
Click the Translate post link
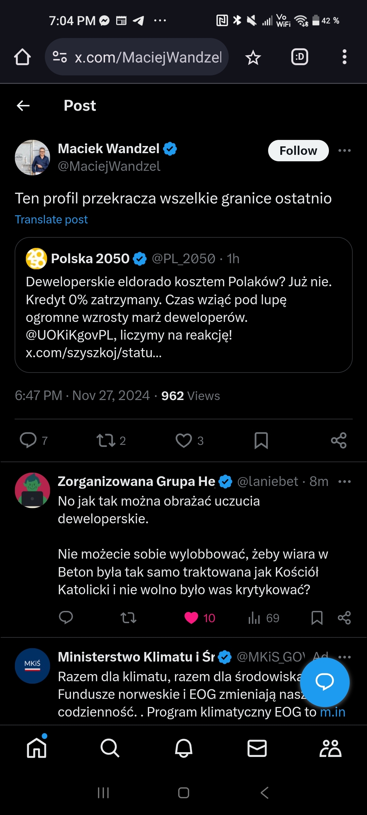51,219
